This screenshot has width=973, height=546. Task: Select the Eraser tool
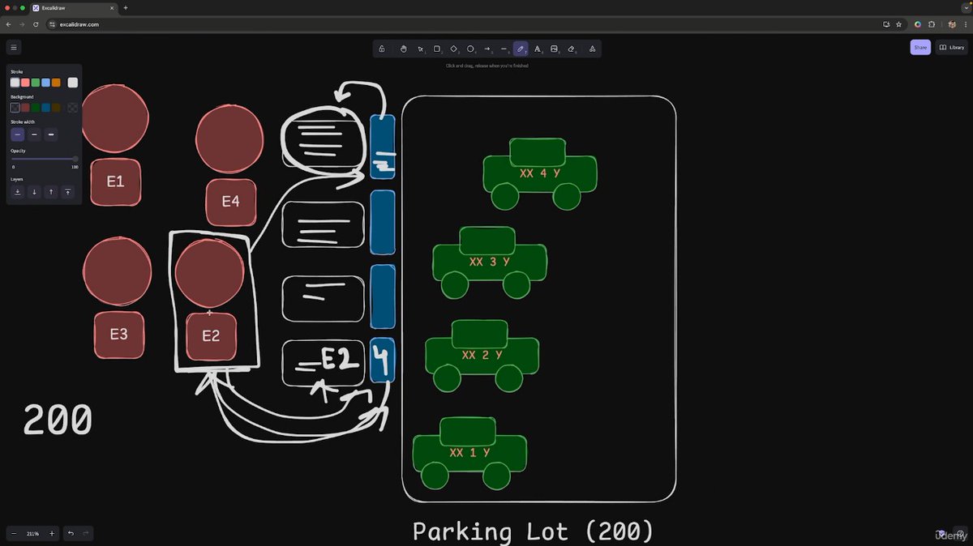[572, 49]
